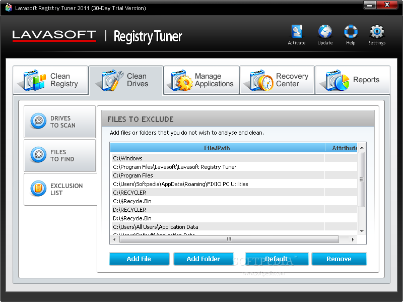
Task: Click the list scroll up arrow
Action: coord(362,148)
